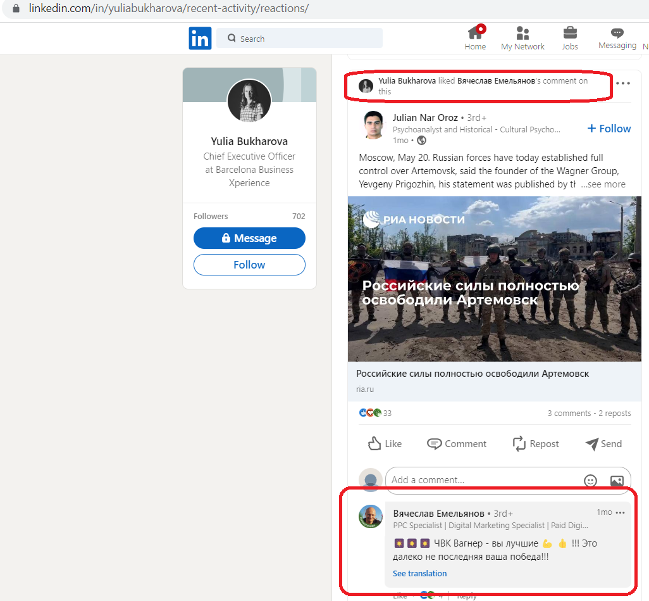Click Yulia Bukharova name in activity header
This screenshot has height=601, width=649.
pos(407,81)
